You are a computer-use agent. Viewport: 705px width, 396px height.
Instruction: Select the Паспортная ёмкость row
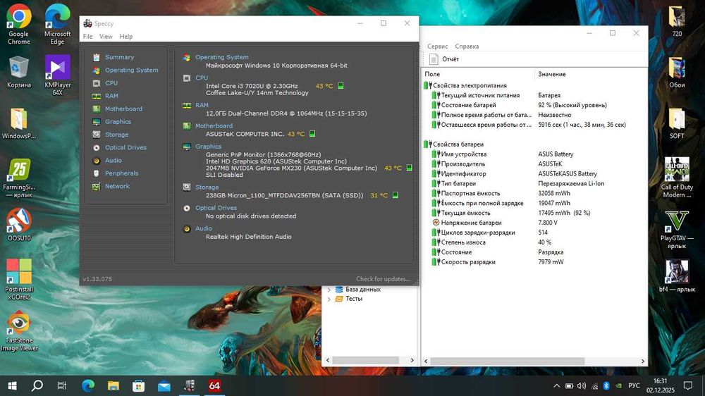pos(534,193)
